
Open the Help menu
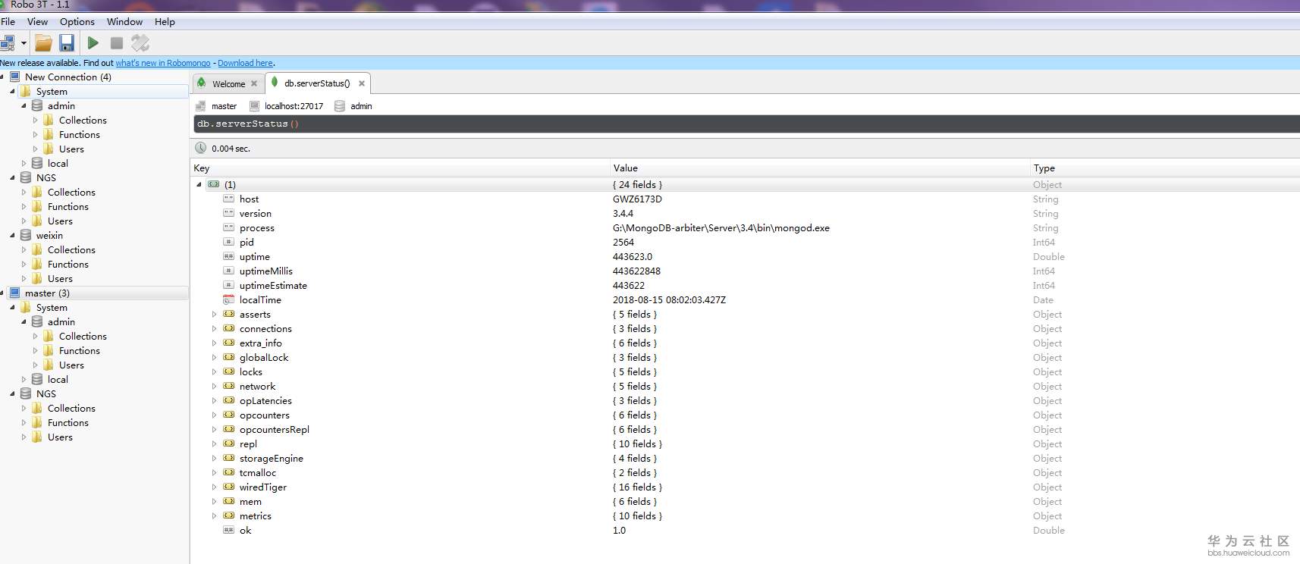click(165, 21)
